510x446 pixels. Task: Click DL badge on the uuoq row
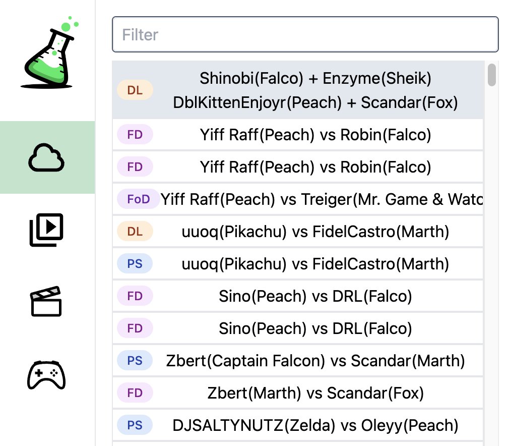pyautogui.click(x=135, y=232)
